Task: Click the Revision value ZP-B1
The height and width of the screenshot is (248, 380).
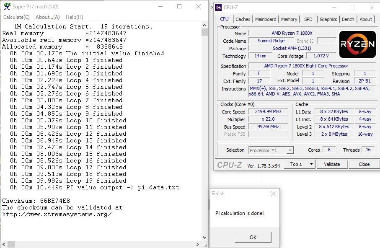Action: (x=365, y=81)
